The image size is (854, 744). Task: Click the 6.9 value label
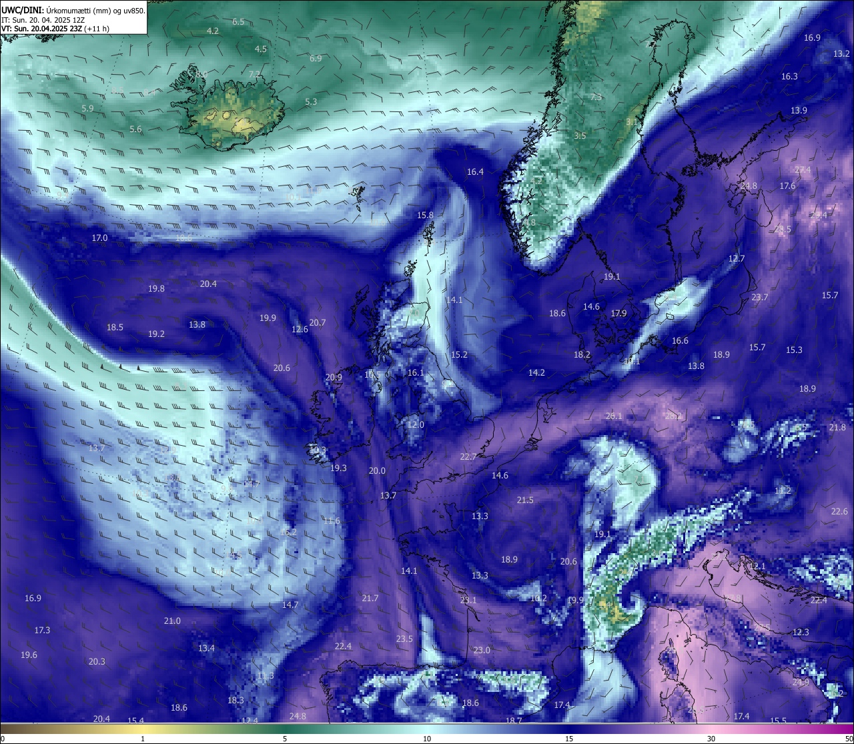point(316,58)
